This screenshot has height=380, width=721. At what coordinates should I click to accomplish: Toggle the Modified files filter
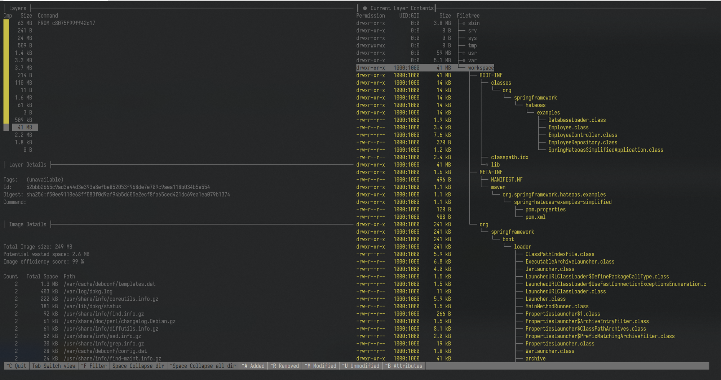[320, 366]
